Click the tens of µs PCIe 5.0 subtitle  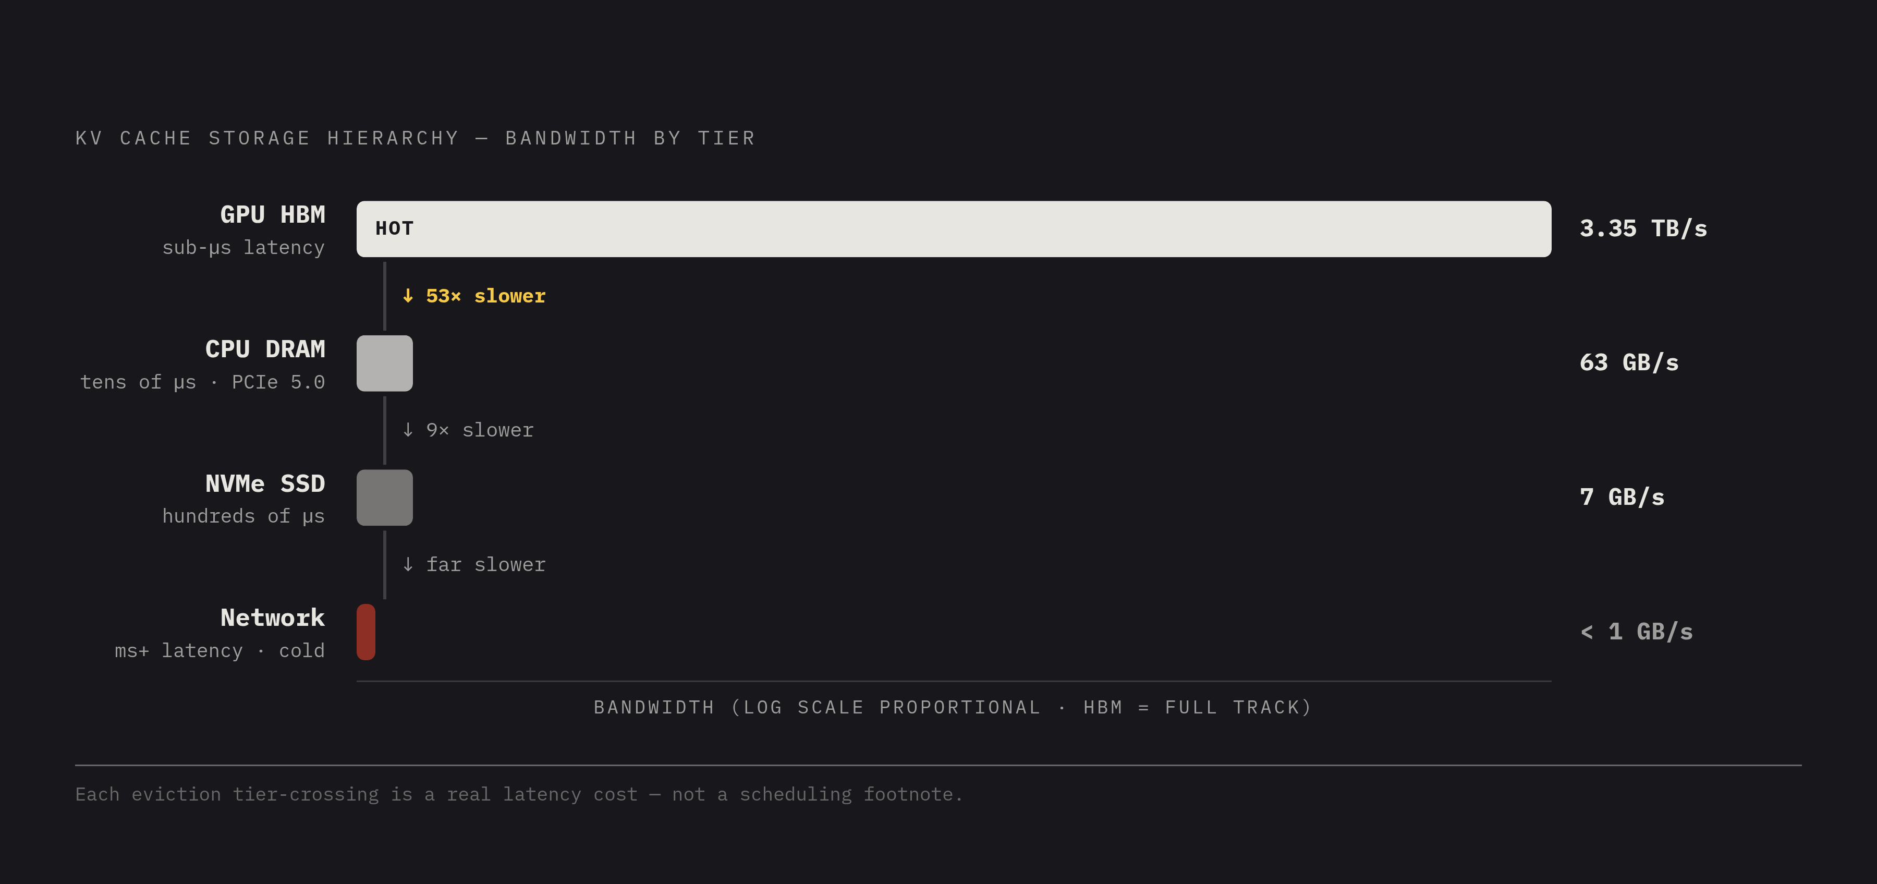pyautogui.click(x=203, y=382)
